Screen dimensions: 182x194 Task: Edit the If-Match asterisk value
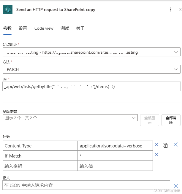(115, 156)
